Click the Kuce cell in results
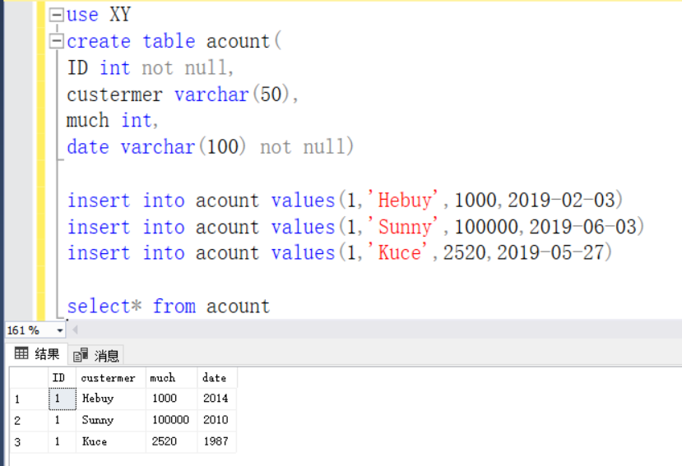 (110, 442)
